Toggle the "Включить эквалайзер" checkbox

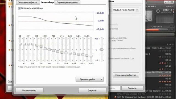19,8
